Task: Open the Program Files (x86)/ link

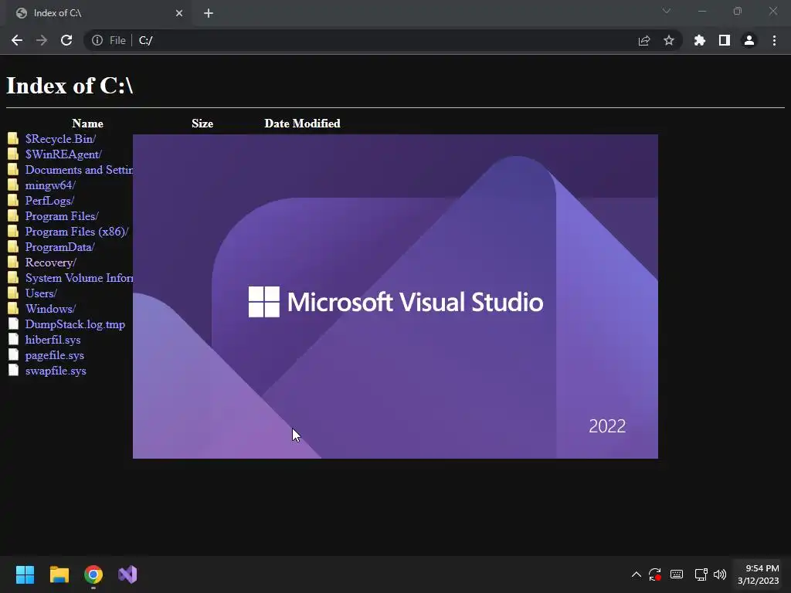Action: tap(76, 232)
